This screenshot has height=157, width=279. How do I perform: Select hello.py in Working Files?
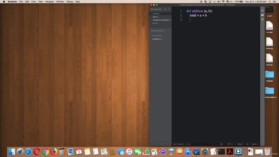156,14
